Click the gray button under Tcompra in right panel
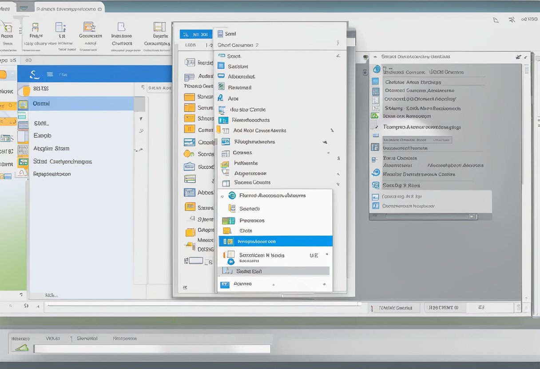 click(417, 139)
